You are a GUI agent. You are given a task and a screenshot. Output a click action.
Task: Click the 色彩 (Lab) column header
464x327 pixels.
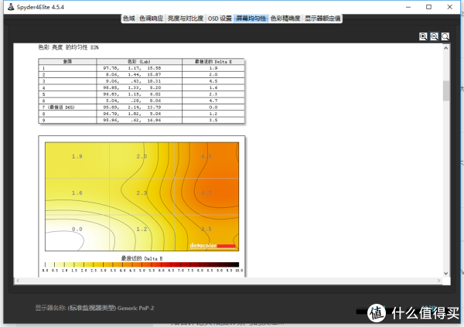coord(139,62)
